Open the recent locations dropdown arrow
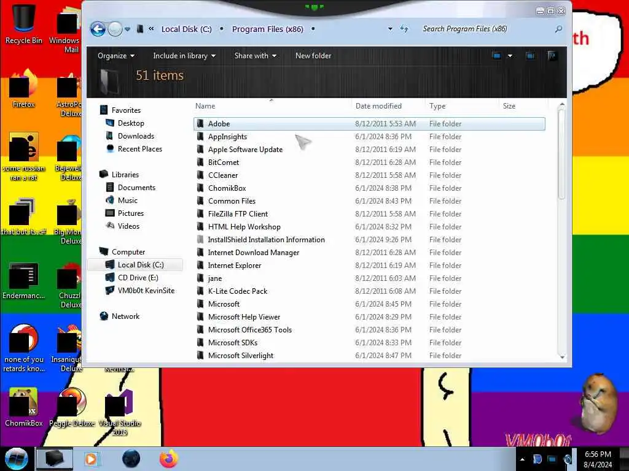The height and width of the screenshot is (471, 629). (128, 29)
